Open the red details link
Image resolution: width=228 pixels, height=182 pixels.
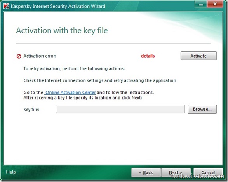click(x=148, y=56)
